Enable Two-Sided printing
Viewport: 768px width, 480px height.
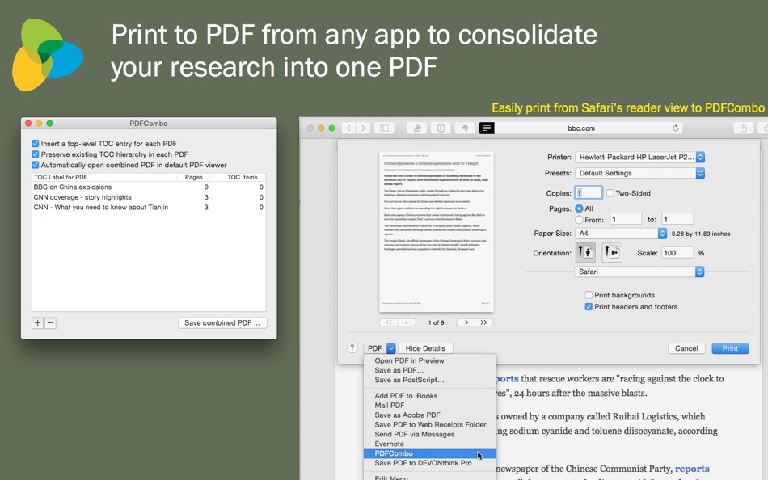(610, 193)
